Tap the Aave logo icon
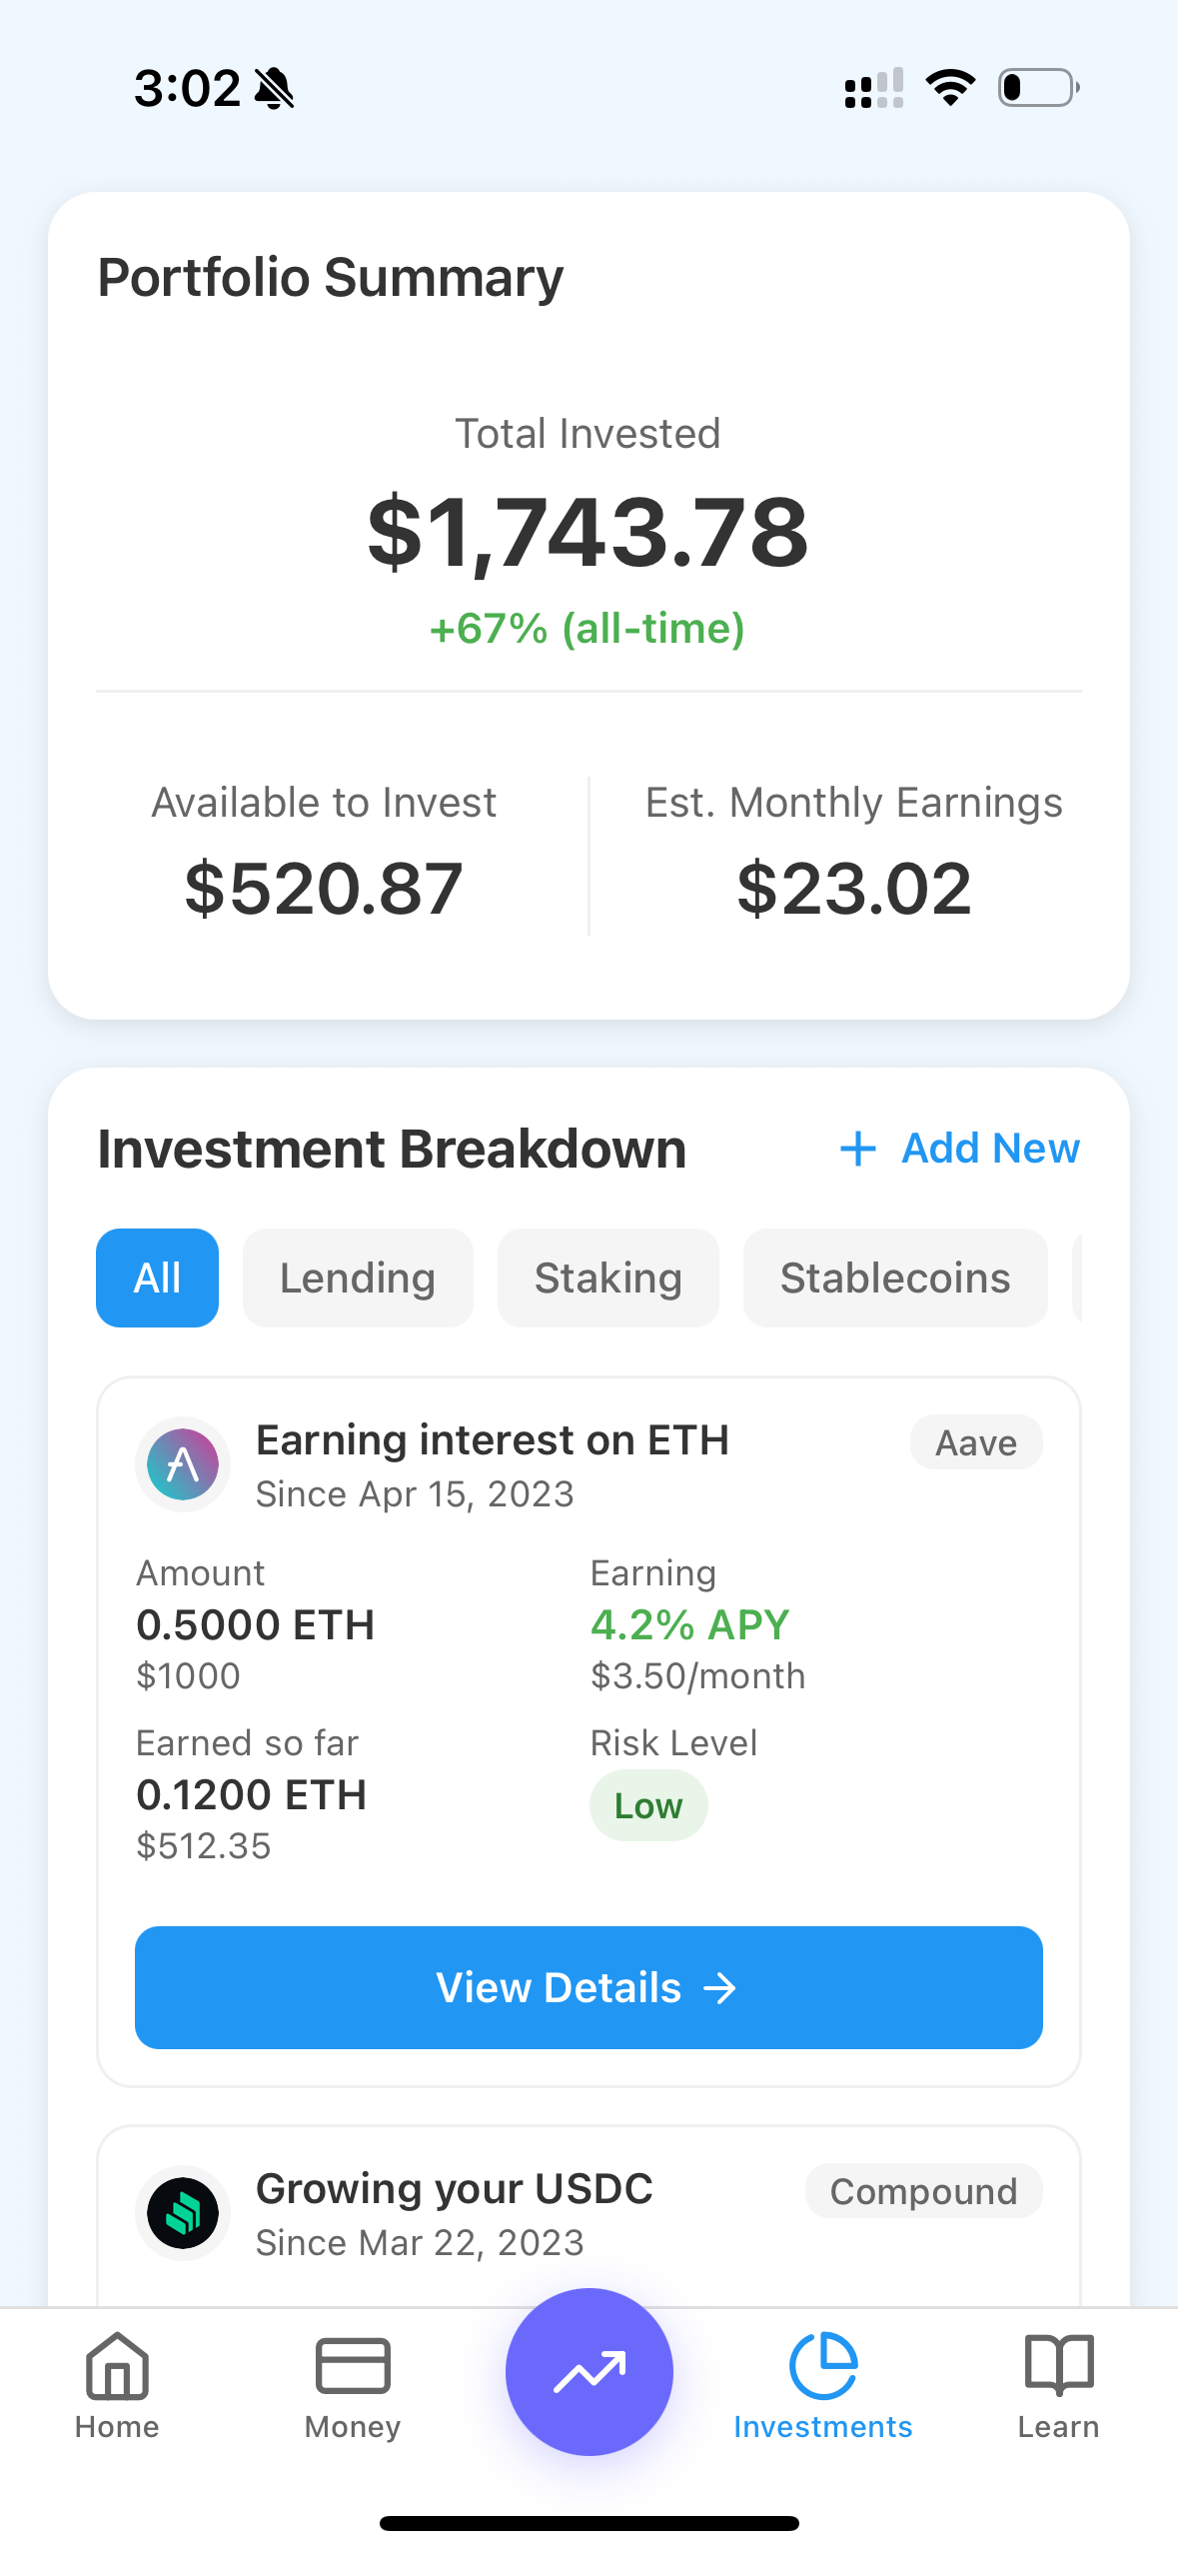The height and width of the screenshot is (2555, 1178). pyautogui.click(x=183, y=1464)
